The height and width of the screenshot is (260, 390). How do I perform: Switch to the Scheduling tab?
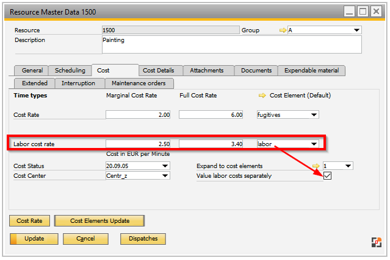pos(70,71)
